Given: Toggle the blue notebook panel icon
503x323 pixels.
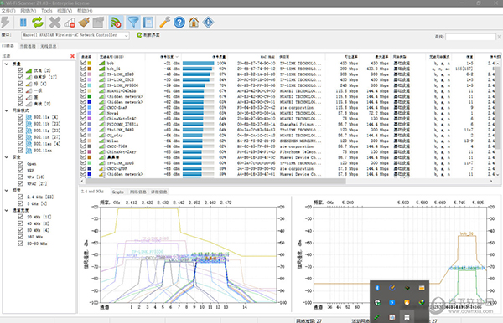Looking at the screenshot, I should click(148, 23).
